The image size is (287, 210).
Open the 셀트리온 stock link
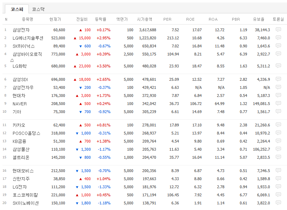tap(21, 157)
